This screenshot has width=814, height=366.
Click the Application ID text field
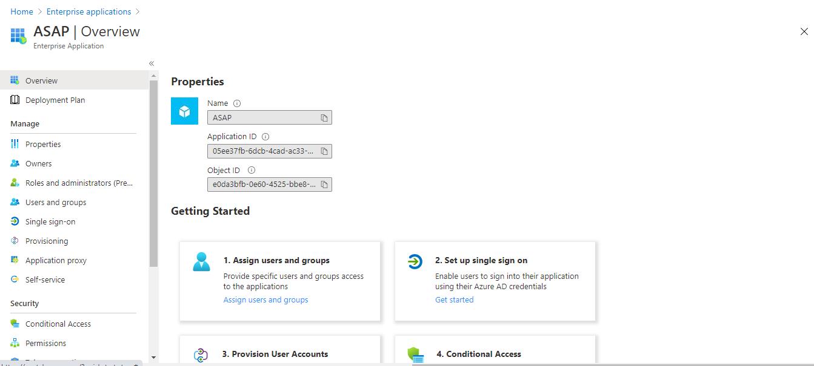[x=264, y=151]
